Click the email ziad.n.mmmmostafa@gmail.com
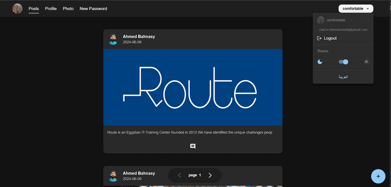The height and width of the screenshot is (187, 391). click(x=343, y=30)
